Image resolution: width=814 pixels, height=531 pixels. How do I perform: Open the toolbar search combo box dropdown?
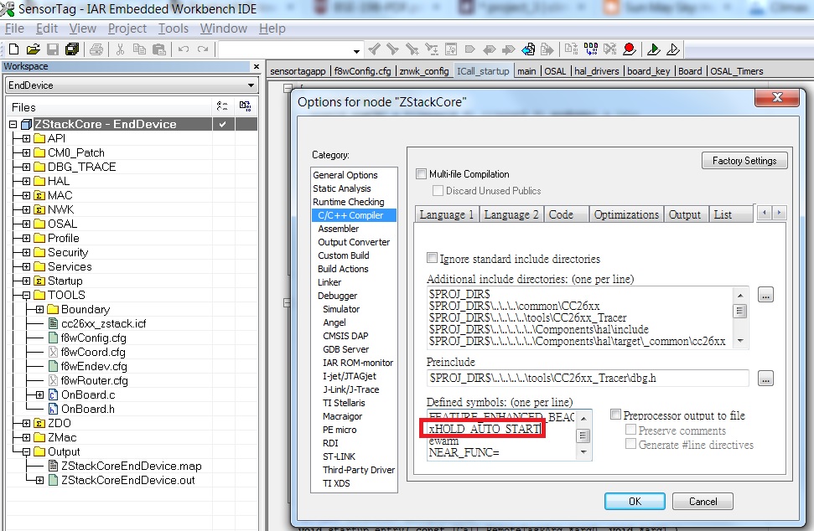tap(356, 51)
